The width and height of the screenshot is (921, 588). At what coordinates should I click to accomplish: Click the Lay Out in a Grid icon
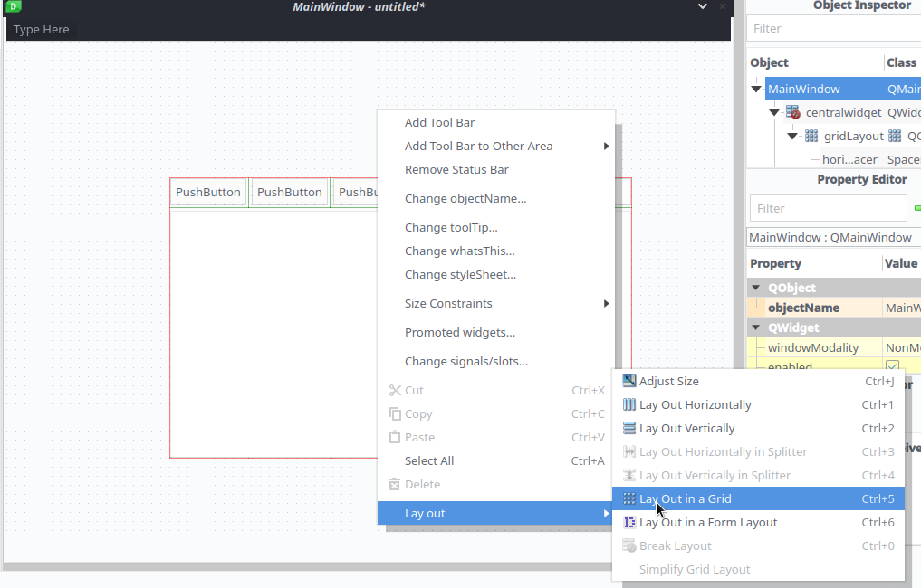pyautogui.click(x=629, y=499)
